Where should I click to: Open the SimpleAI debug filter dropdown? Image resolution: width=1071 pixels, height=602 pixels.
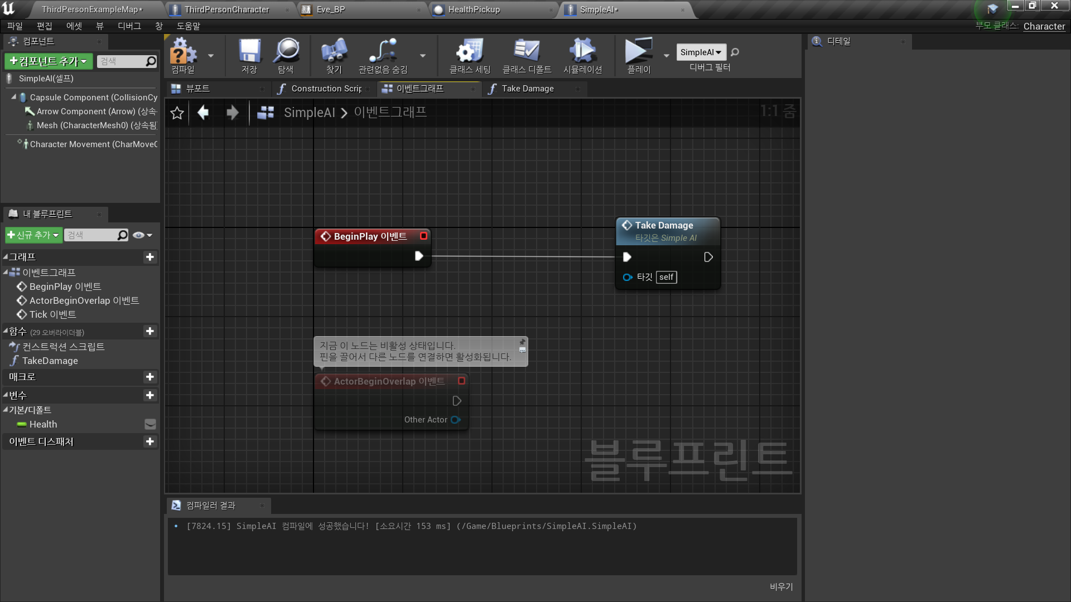point(701,52)
